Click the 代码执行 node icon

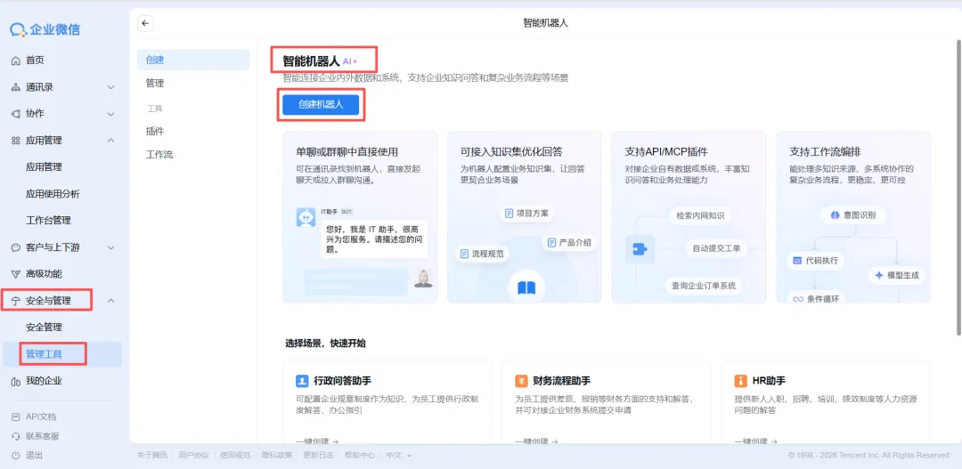[797, 260]
